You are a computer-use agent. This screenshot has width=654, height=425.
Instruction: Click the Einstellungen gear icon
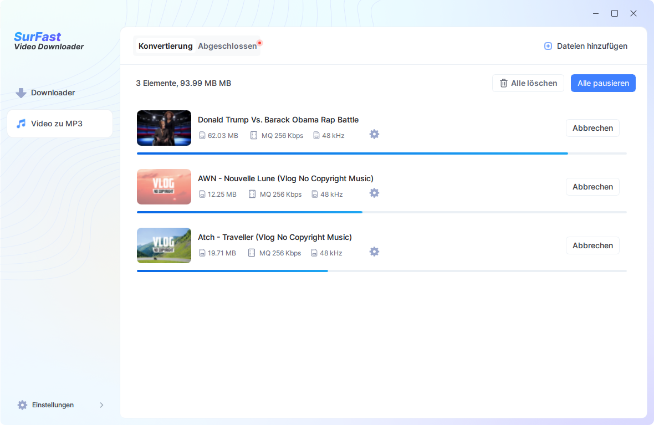click(x=22, y=405)
